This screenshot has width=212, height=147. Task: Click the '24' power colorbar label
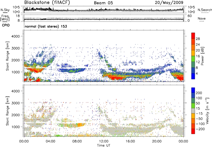pos(198,45)
